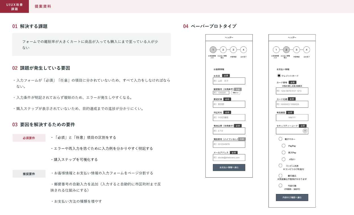The width and height of the screenshot is (354, 215).
Task: Choose the コンビニ決済 radio button
Action: (280, 165)
